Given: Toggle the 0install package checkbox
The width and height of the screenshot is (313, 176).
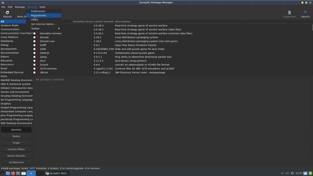Looking at the screenshot, I should point(34,37).
